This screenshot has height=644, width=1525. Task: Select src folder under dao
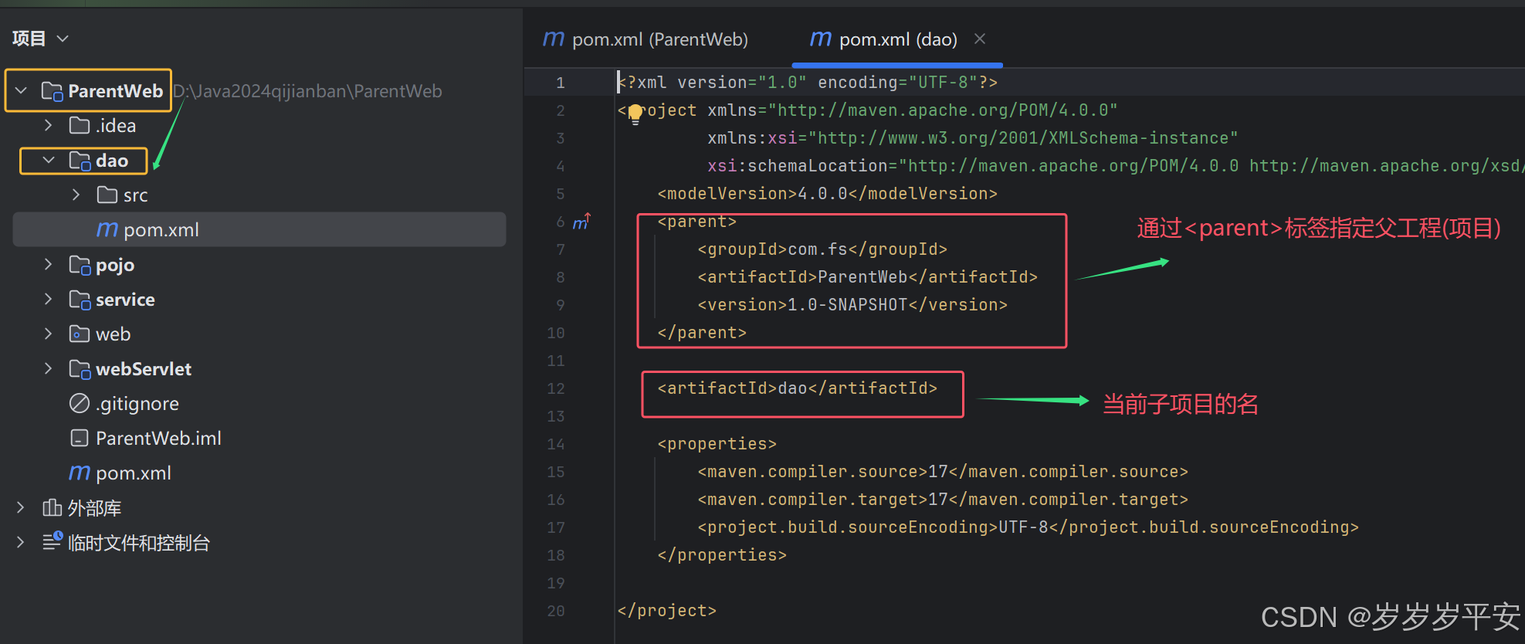135,195
